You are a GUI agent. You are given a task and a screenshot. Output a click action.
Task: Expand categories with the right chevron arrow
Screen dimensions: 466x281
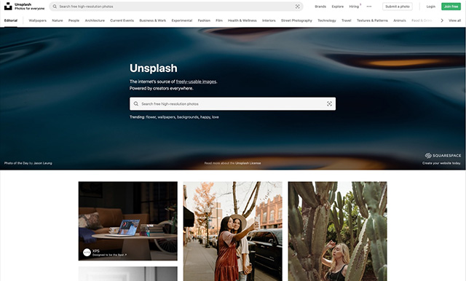pyautogui.click(x=442, y=20)
